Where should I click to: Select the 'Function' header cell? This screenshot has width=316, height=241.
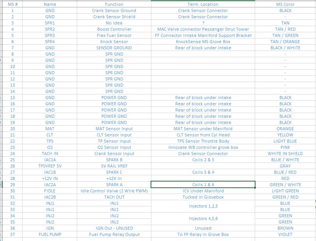(114, 4)
